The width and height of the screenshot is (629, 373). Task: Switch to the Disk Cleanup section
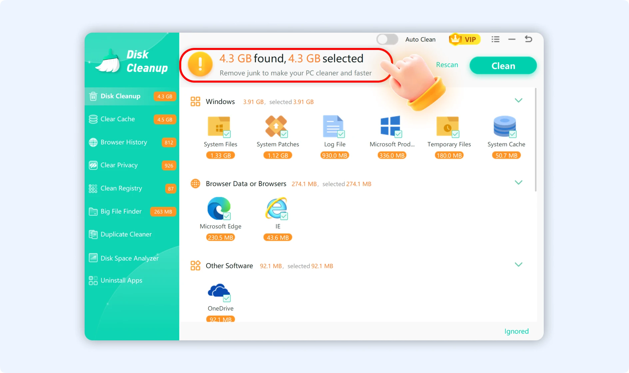pos(120,96)
